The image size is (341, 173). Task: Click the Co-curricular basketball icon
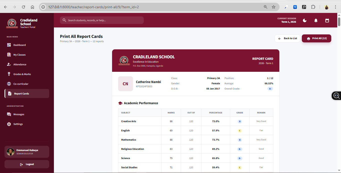point(9,84)
